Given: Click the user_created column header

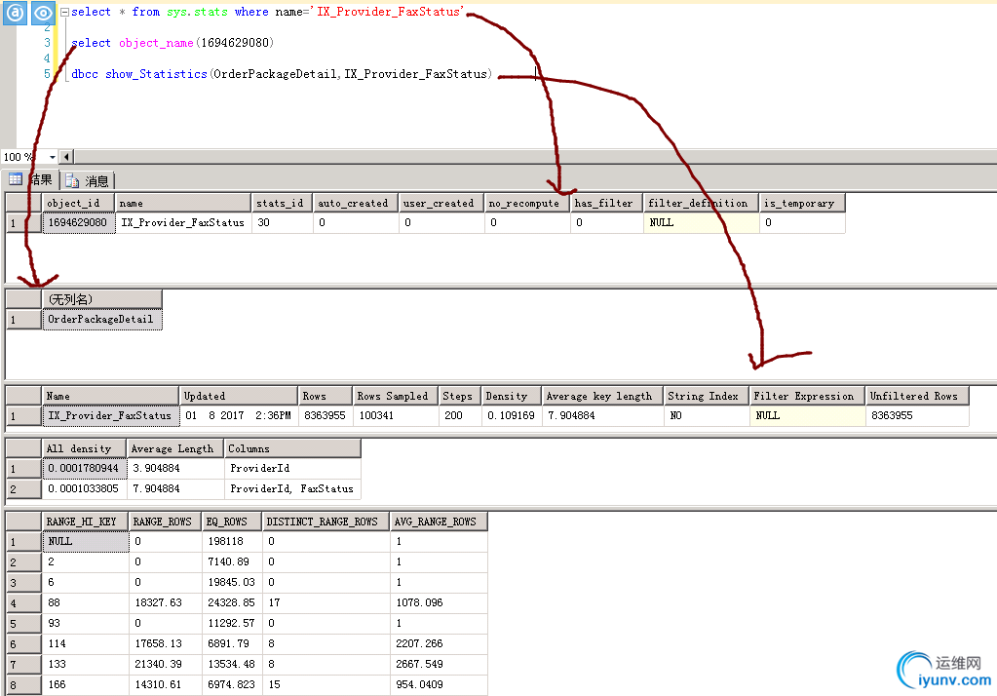Looking at the screenshot, I should coord(441,203).
